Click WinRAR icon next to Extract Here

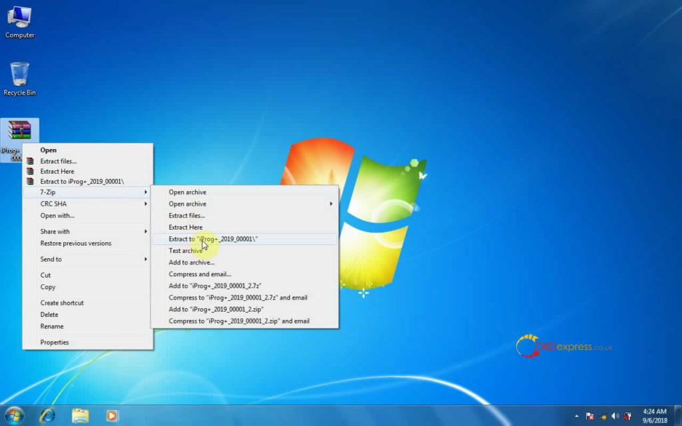pos(30,171)
